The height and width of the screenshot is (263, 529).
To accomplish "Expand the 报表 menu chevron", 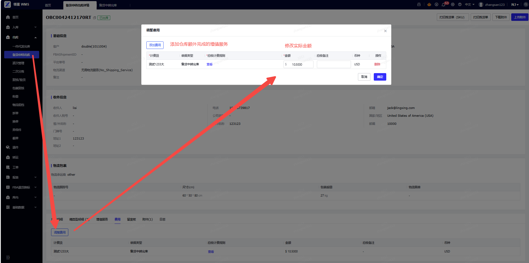I will pyautogui.click(x=36, y=177).
